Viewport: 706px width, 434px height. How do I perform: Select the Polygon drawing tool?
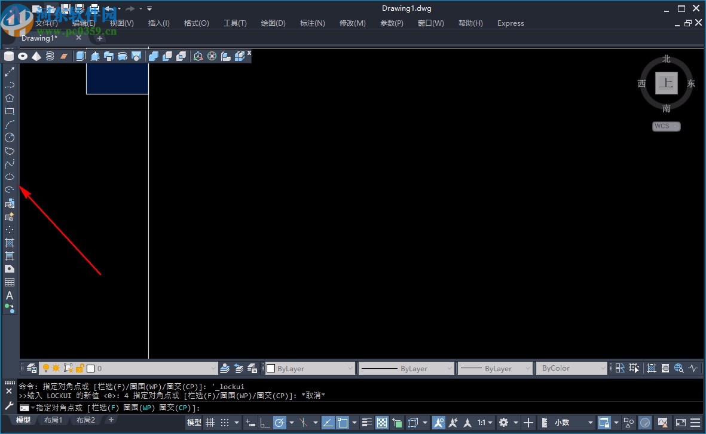point(10,98)
